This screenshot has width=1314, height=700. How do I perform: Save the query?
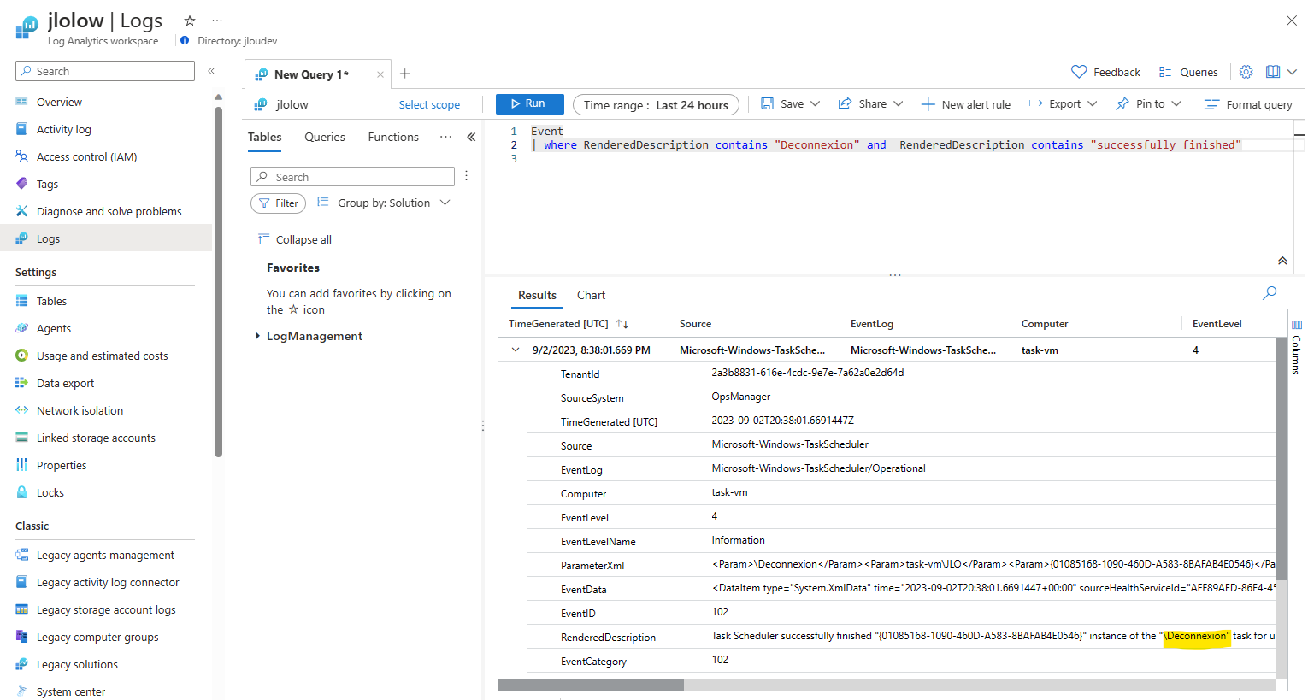pyautogui.click(x=782, y=103)
